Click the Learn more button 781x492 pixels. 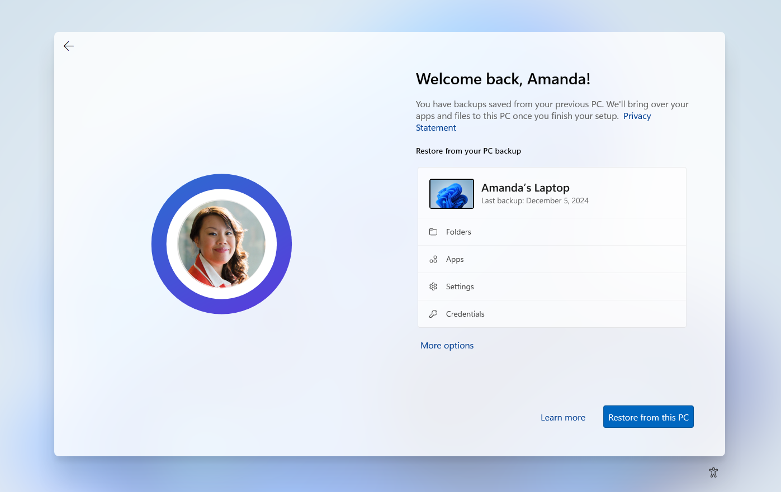[x=563, y=417]
